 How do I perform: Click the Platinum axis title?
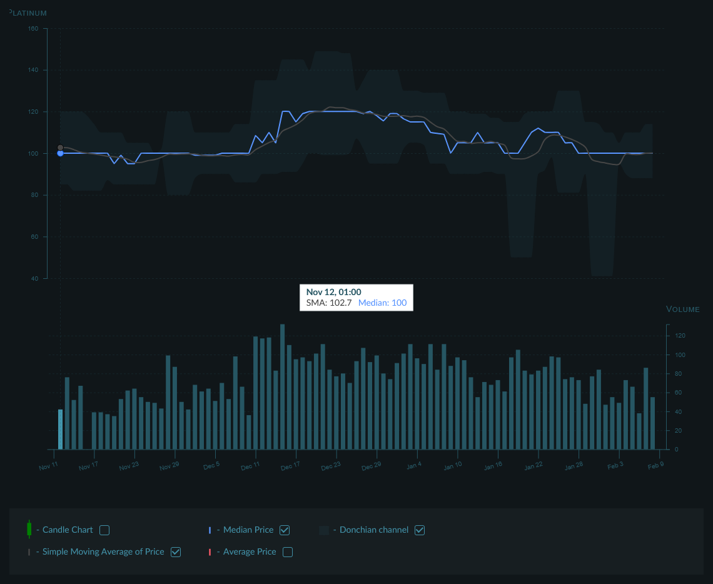pos(28,13)
